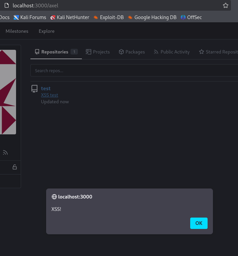
Task: Open the Google Hacking DB bookmark
Action: coord(152,17)
